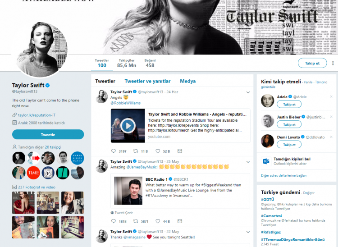Viewport: 338px width, 247px height.
Task: Click BBC Radio 1 James Bay photo
Action: tap(128, 191)
